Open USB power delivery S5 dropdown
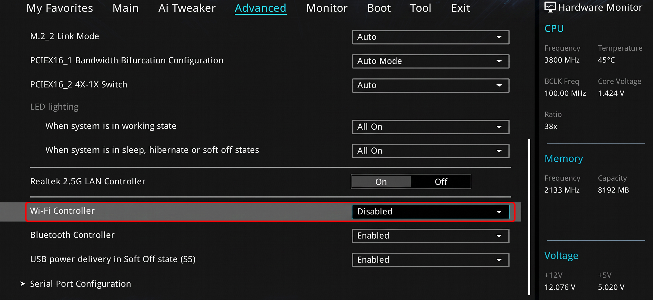Viewport: 653px width, 300px height. pos(431,260)
